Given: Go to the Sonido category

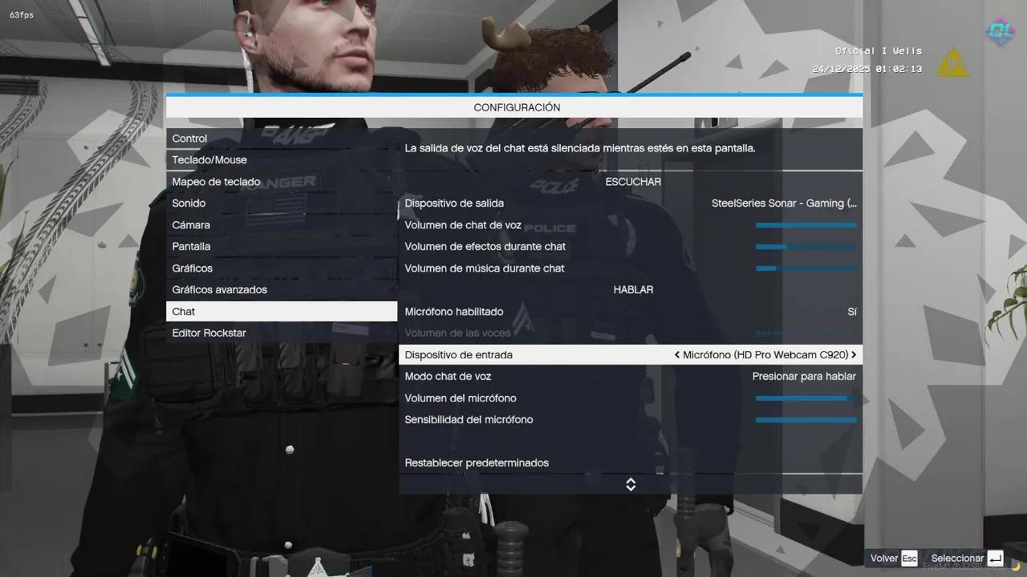Looking at the screenshot, I should [282, 204].
